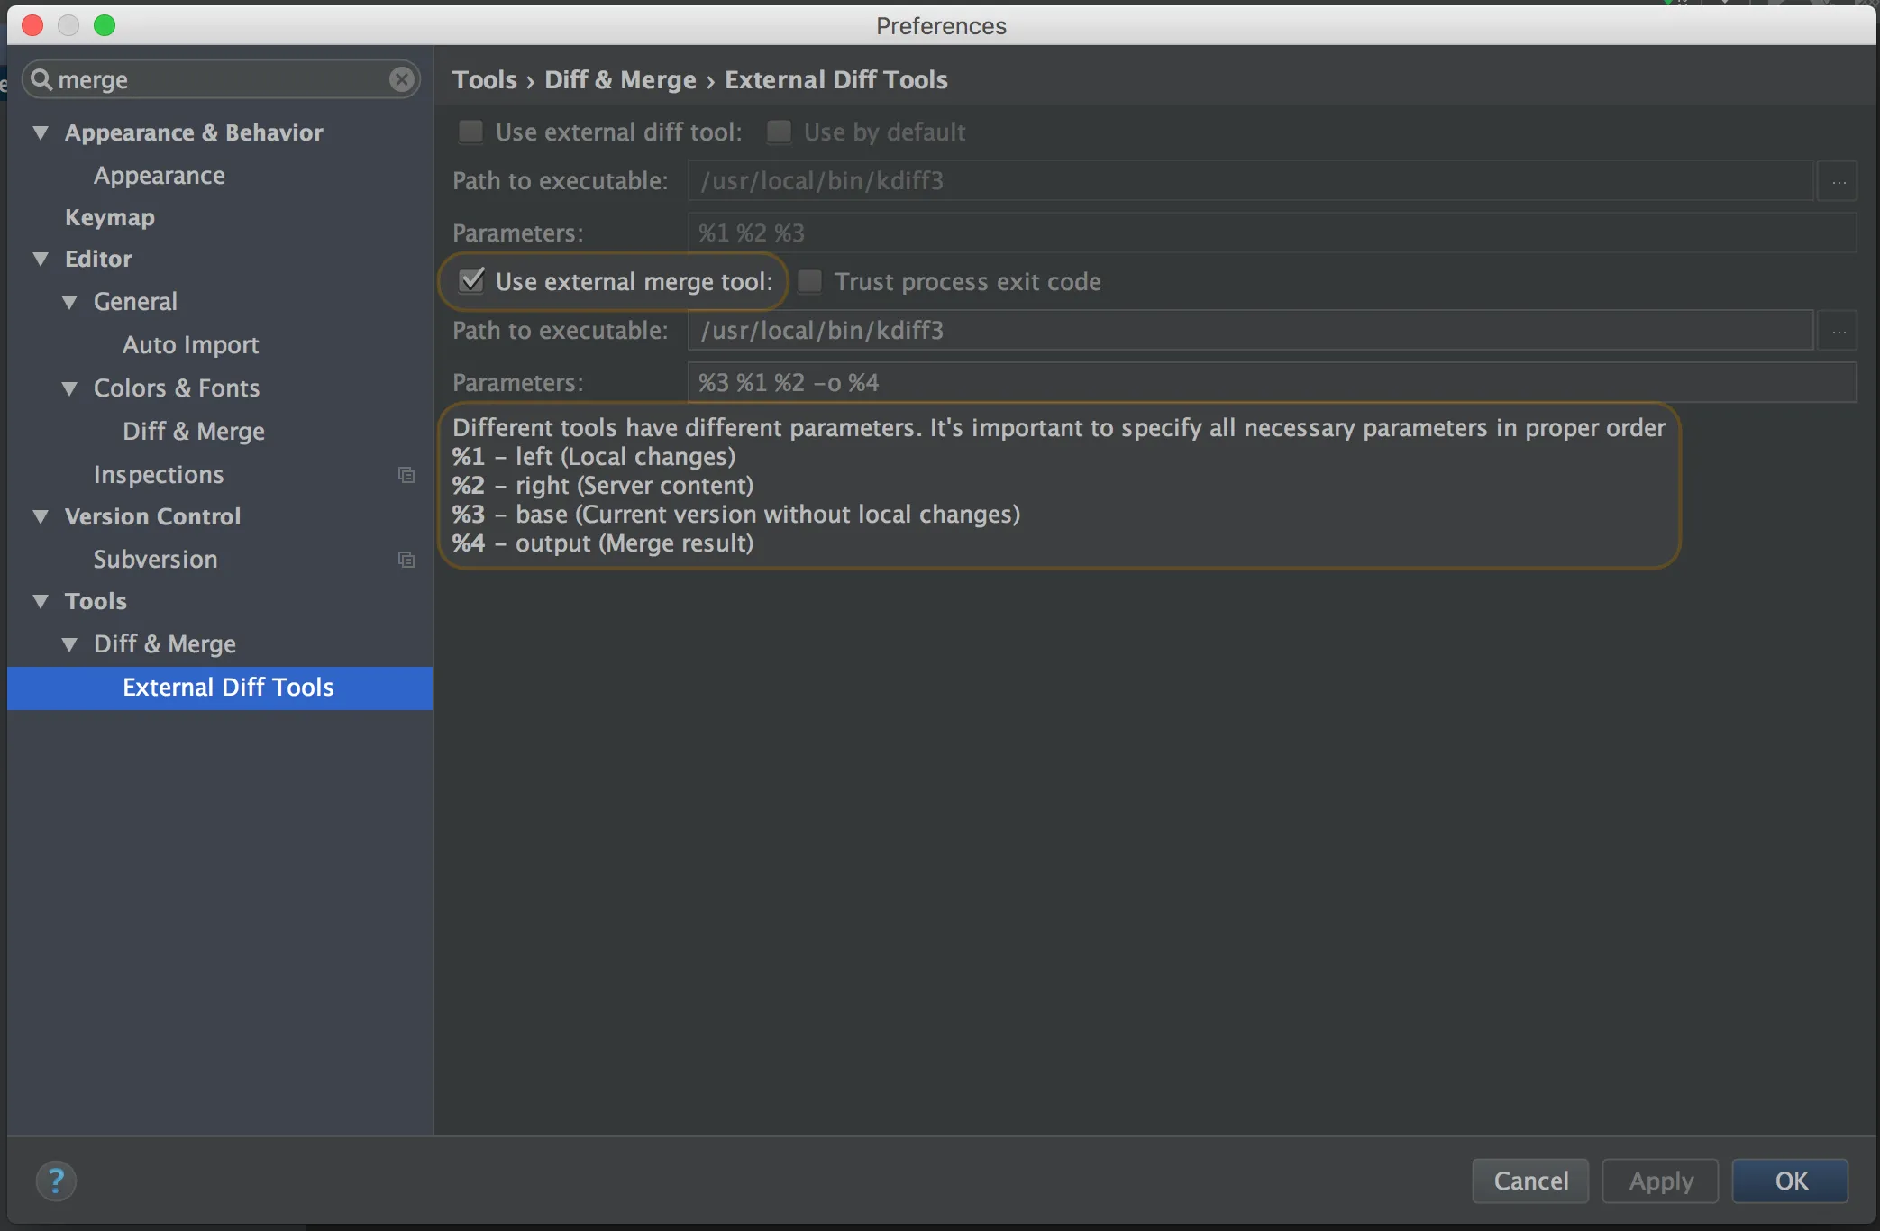The width and height of the screenshot is (1880, 1231).
Task: Check the Use by default option
Action: click(x=780, y=132)
